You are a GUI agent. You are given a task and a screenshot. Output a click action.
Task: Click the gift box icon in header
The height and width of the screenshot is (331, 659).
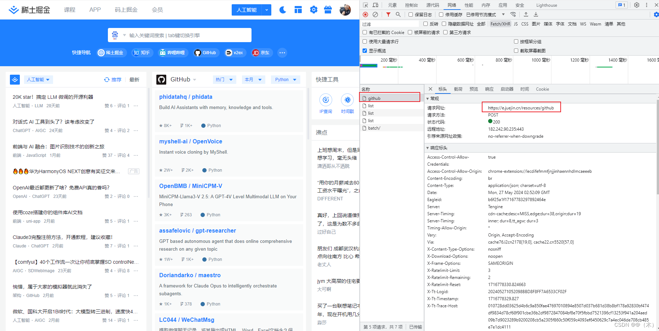point(328,10)
